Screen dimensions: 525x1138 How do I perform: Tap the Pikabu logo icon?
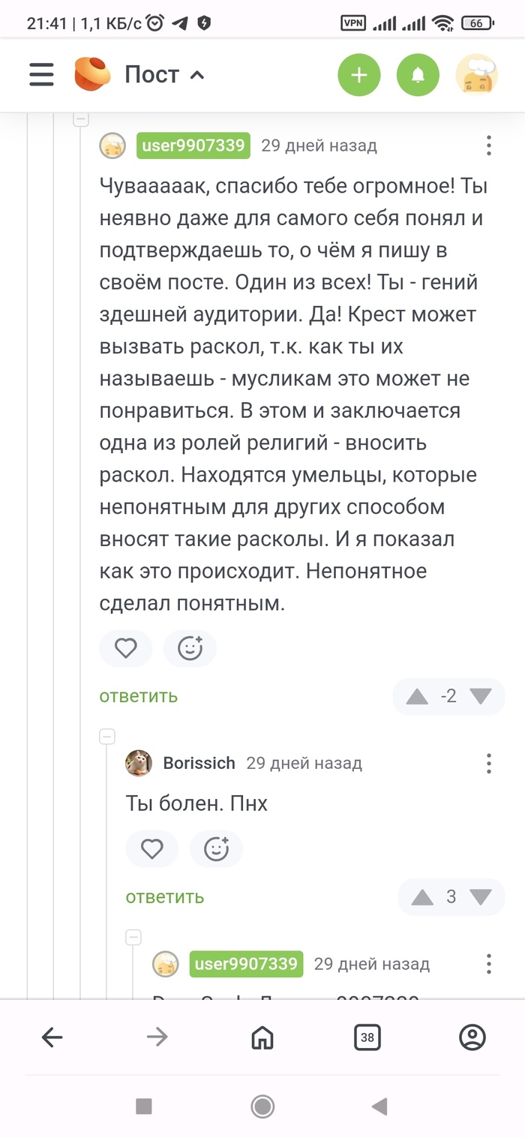92,74
